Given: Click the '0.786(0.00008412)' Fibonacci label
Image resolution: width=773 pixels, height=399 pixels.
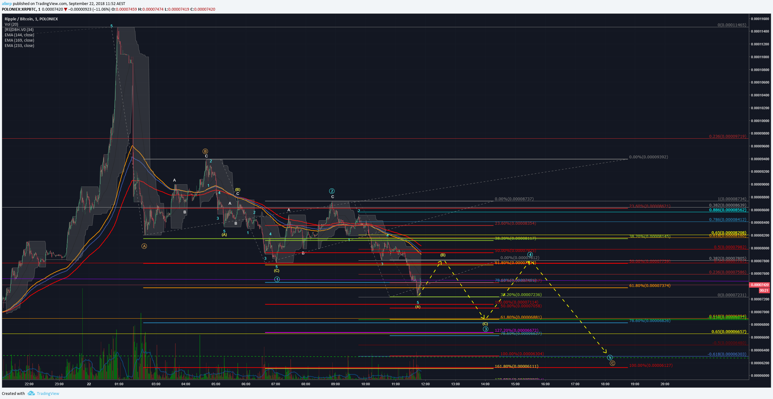Looking at the screenshot, I should (x=728, y=220).
